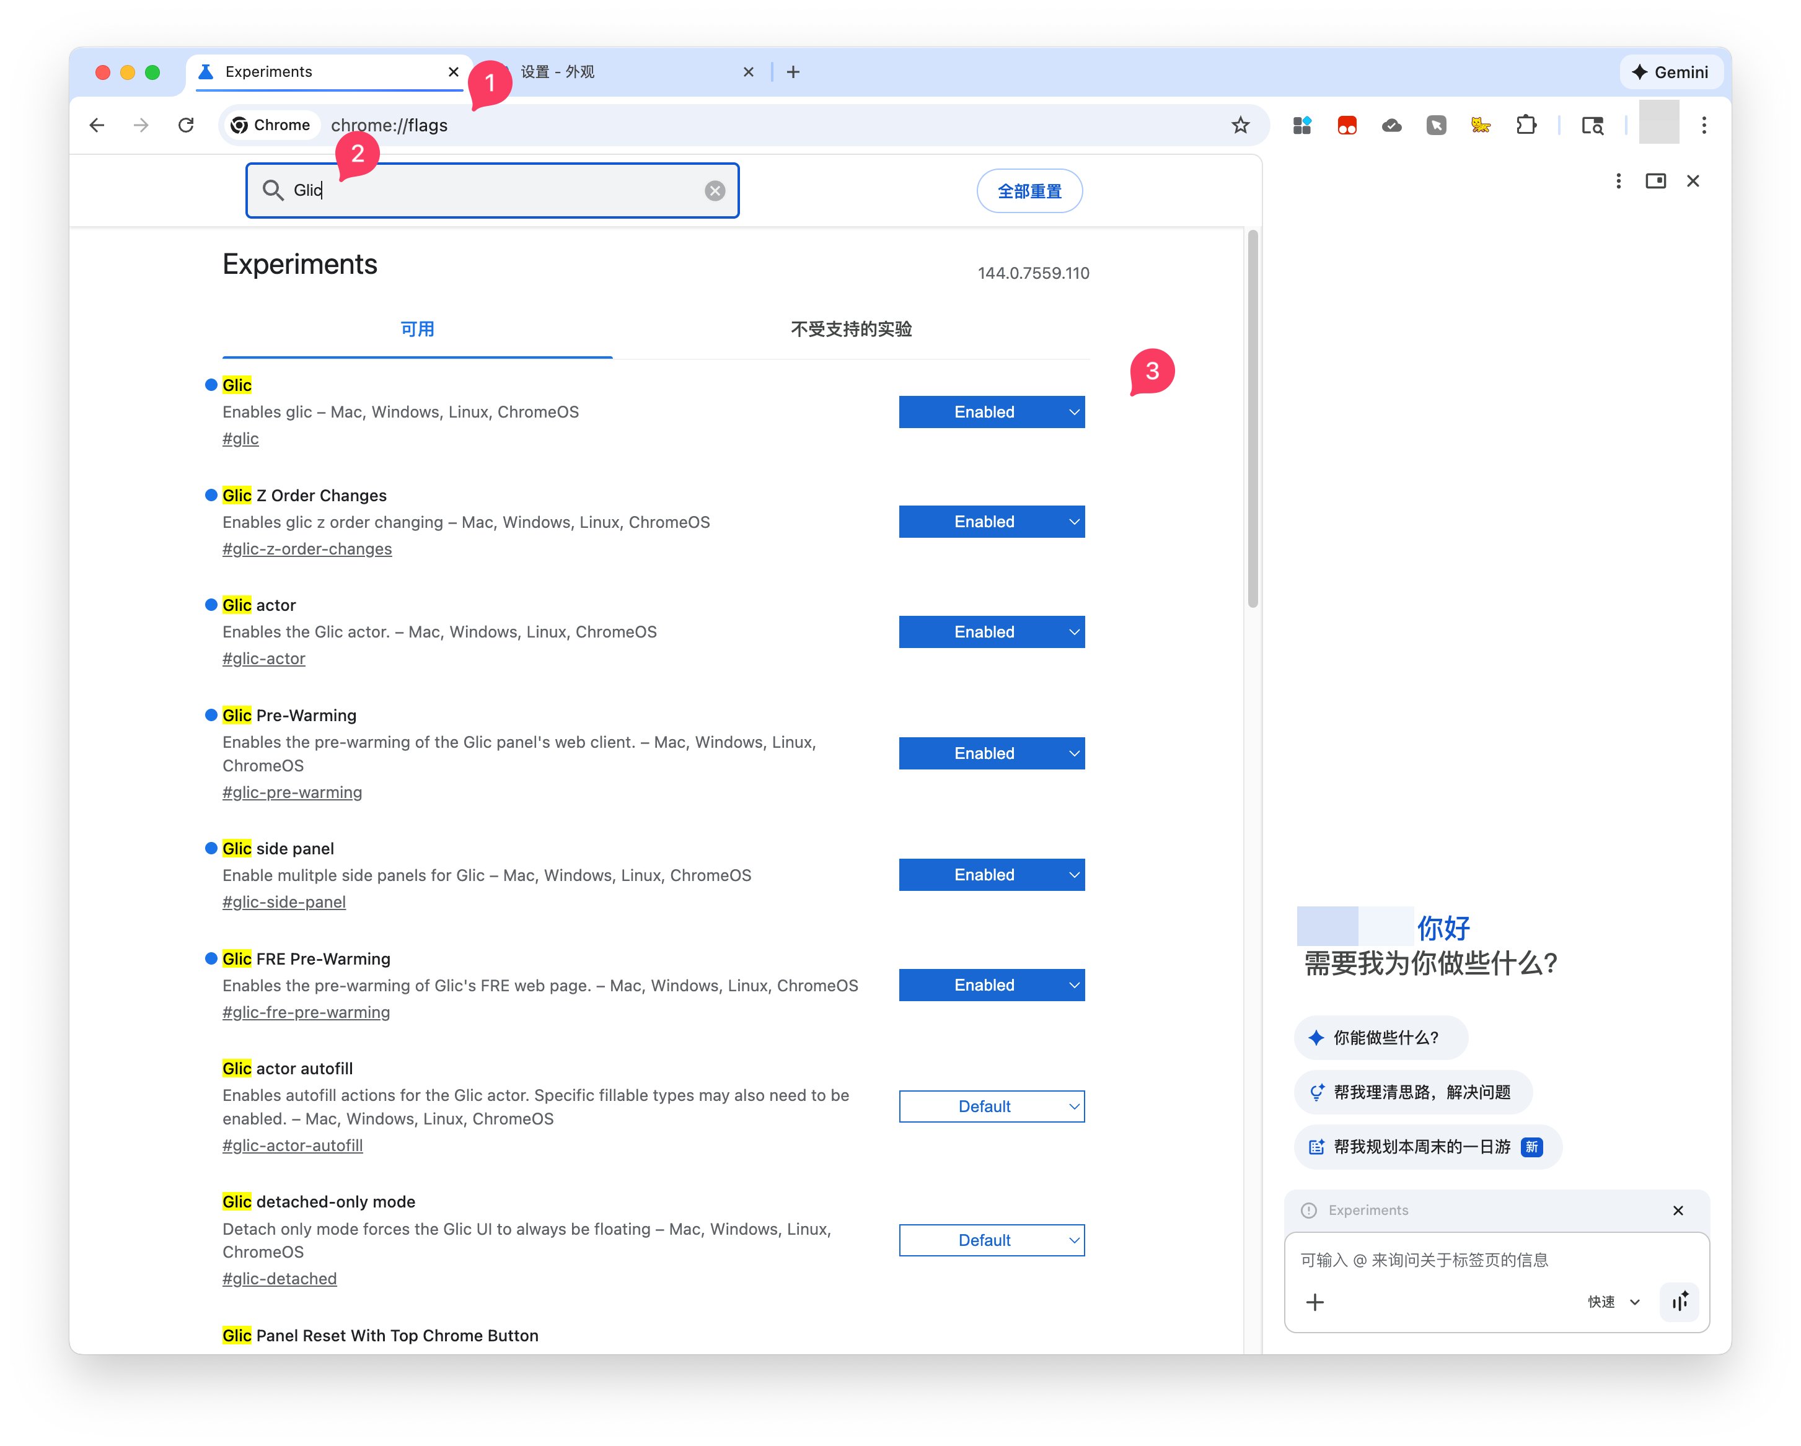Image resolution: width=1801 pixels, height=1446 pixels.
Task: Click the Experiments page heading
Action: click(300, 265)
